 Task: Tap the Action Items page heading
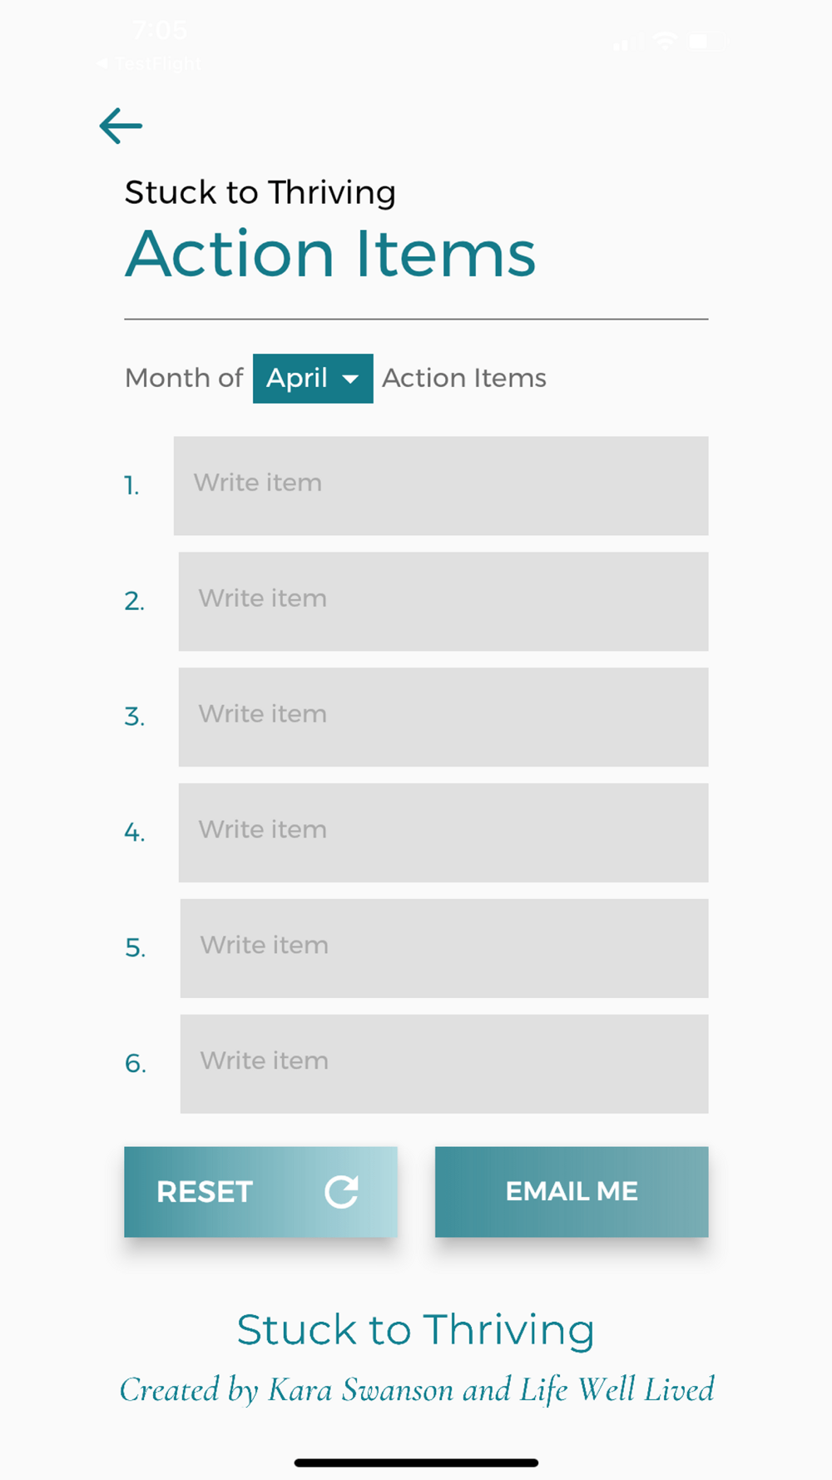[x=330, y=253]
